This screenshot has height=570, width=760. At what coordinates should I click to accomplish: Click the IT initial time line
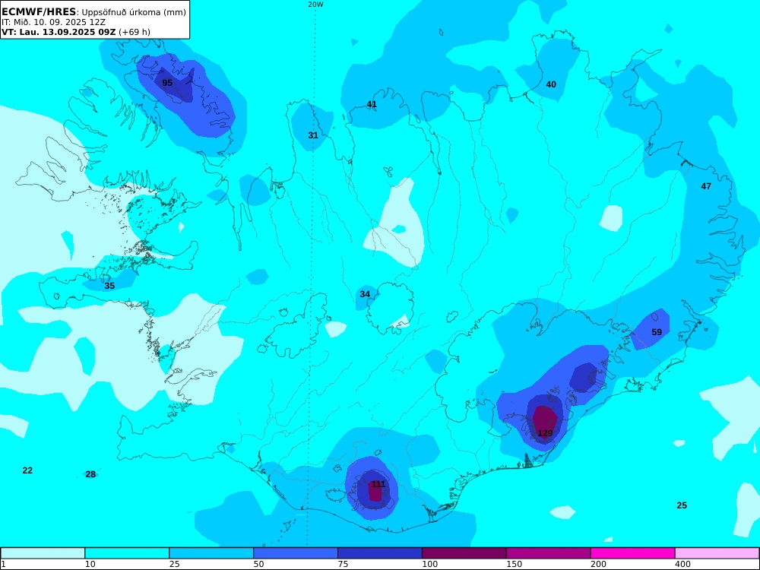[x=53, y=22]
